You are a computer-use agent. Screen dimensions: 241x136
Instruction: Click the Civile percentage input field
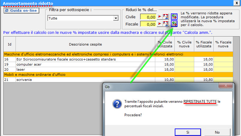(148, 17)
